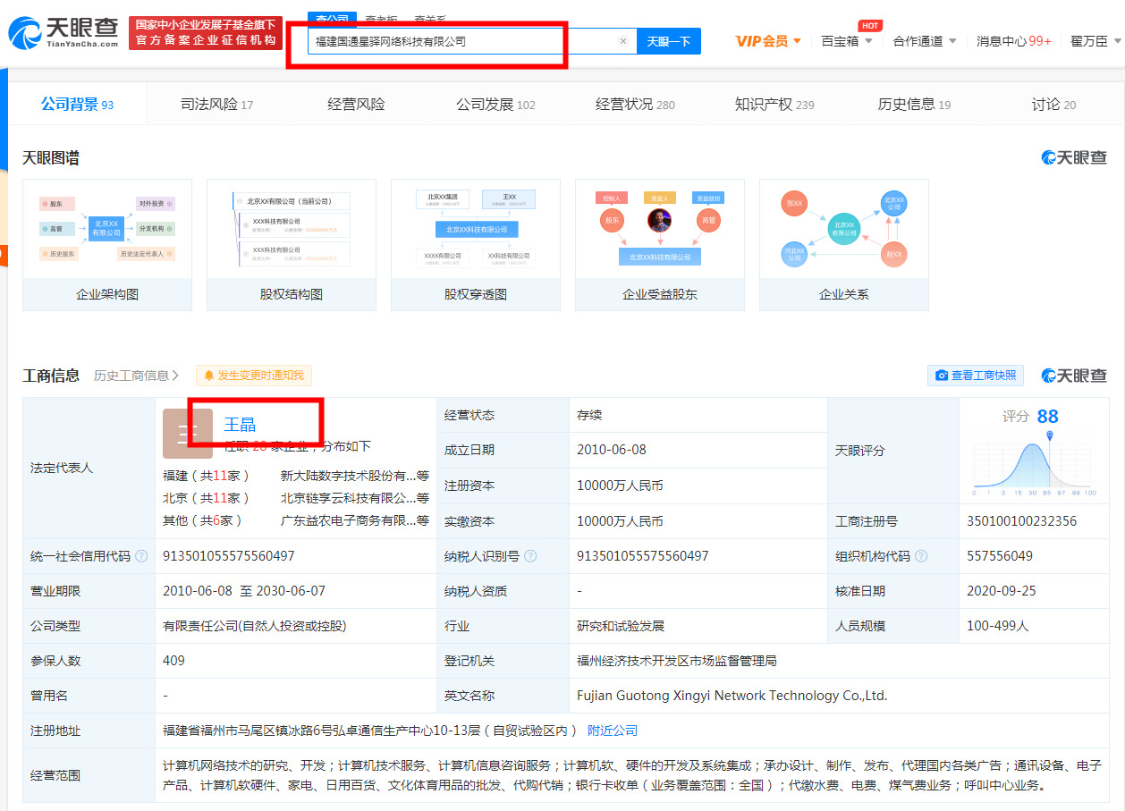Click help icon beside 统一社会信用代码
The height and width of the screenshot is (811, 1125).
coord(141,556)
